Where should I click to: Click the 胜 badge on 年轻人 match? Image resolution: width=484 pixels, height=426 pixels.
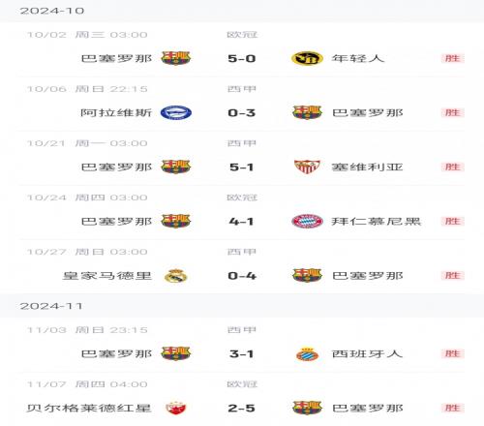tap(452, 58)
